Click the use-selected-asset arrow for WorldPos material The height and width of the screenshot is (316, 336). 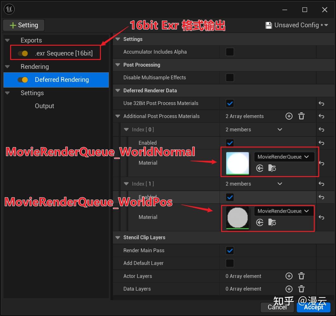(x=260, y=222)
